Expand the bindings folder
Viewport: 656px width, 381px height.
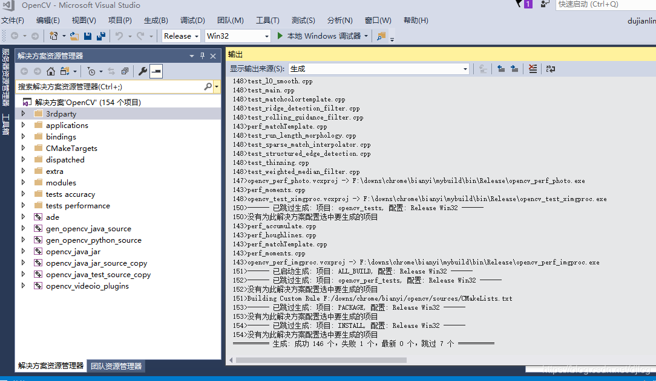(x=24, y=136)
